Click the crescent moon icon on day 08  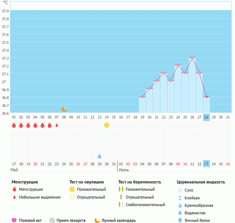(64, 109)
